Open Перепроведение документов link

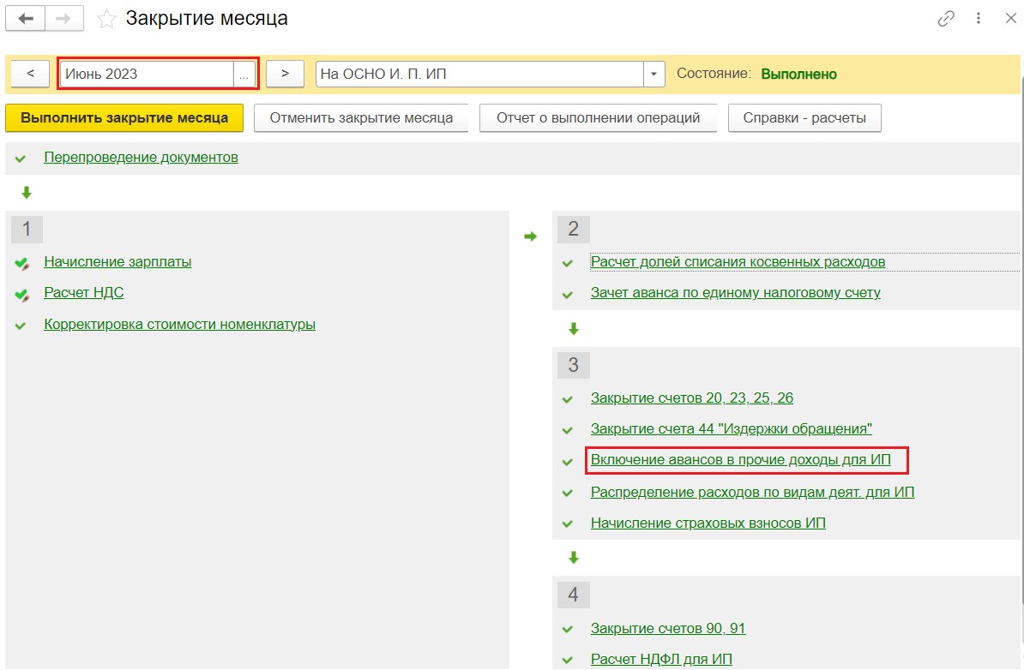(141, 158)
